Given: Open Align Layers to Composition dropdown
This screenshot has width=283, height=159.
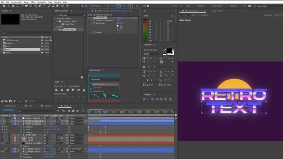Looking at the screenshot, I should [x=77, y=86].
